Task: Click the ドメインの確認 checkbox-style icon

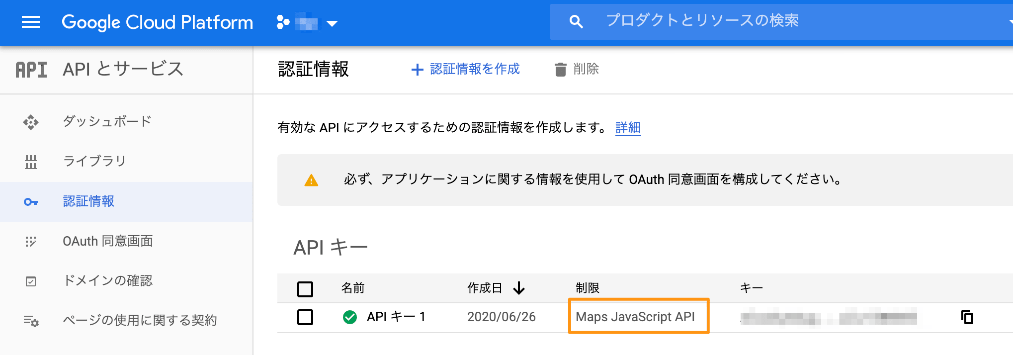Action: (x=31, y=281)
